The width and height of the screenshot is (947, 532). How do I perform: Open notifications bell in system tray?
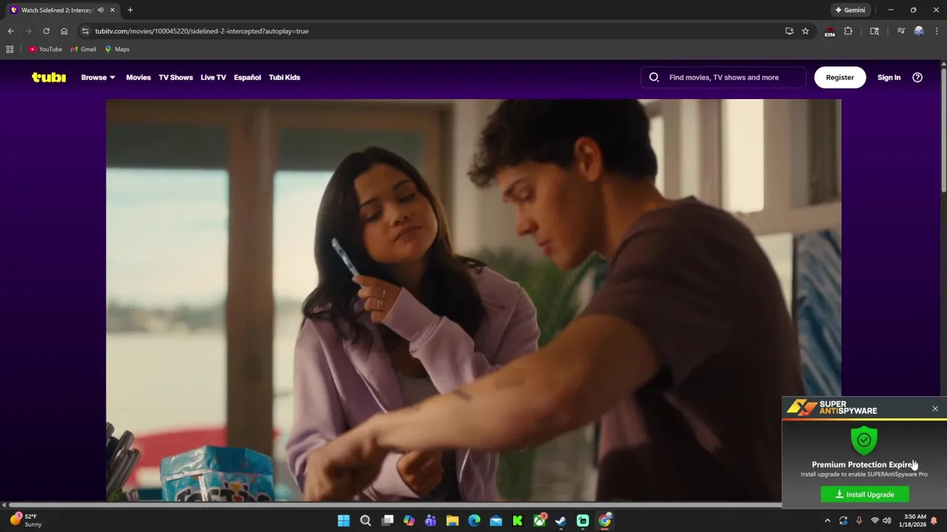[934, 521]
